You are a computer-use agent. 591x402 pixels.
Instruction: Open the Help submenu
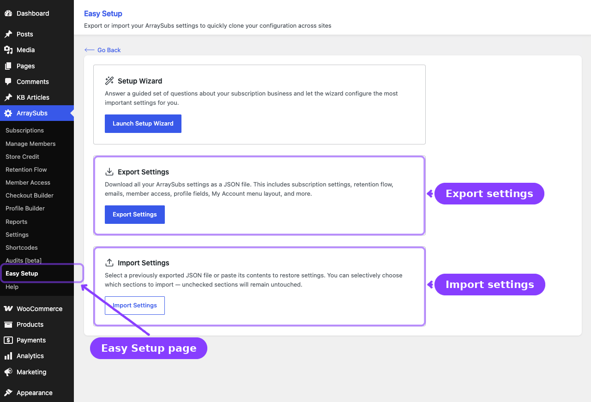37,287
